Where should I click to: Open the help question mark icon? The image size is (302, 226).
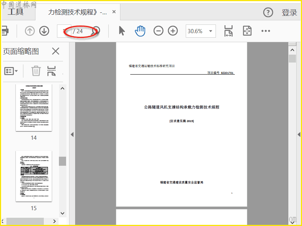click(268, 12)
